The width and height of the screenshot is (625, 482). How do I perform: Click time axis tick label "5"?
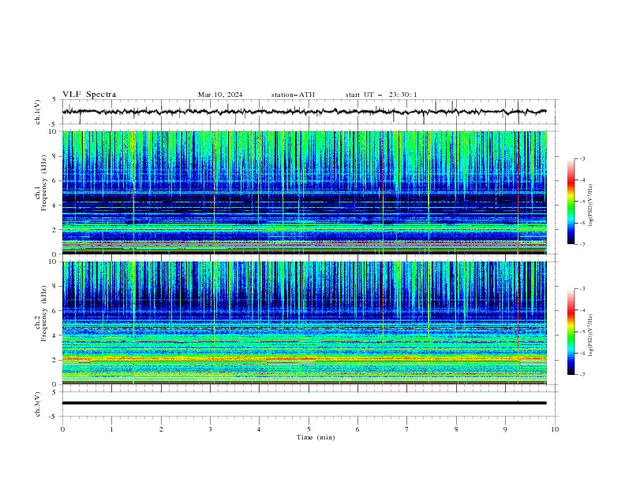tap(309, 429)
